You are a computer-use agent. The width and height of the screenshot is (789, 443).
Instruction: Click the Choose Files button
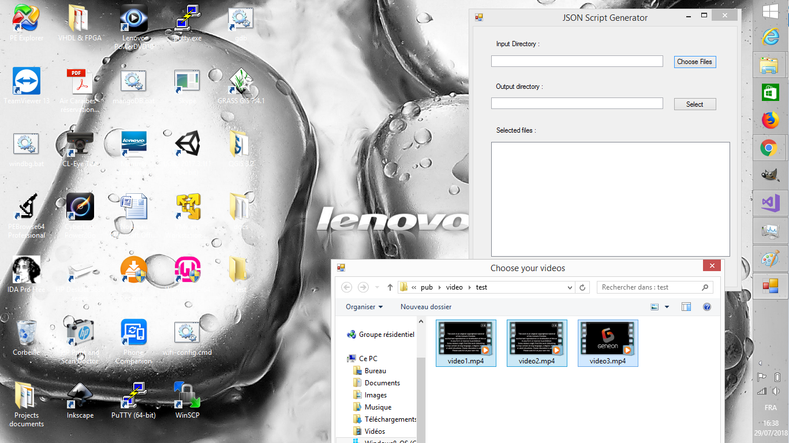click(695, 62)
